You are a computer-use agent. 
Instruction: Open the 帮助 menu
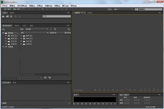74,6
